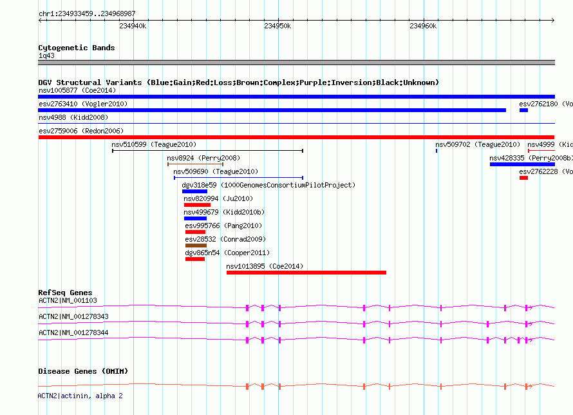Image resolution: width=573 pixels, height=415 pixels.
Task: Select the long red nsv1013895 loss bar
Action: (x=306, y=273)
